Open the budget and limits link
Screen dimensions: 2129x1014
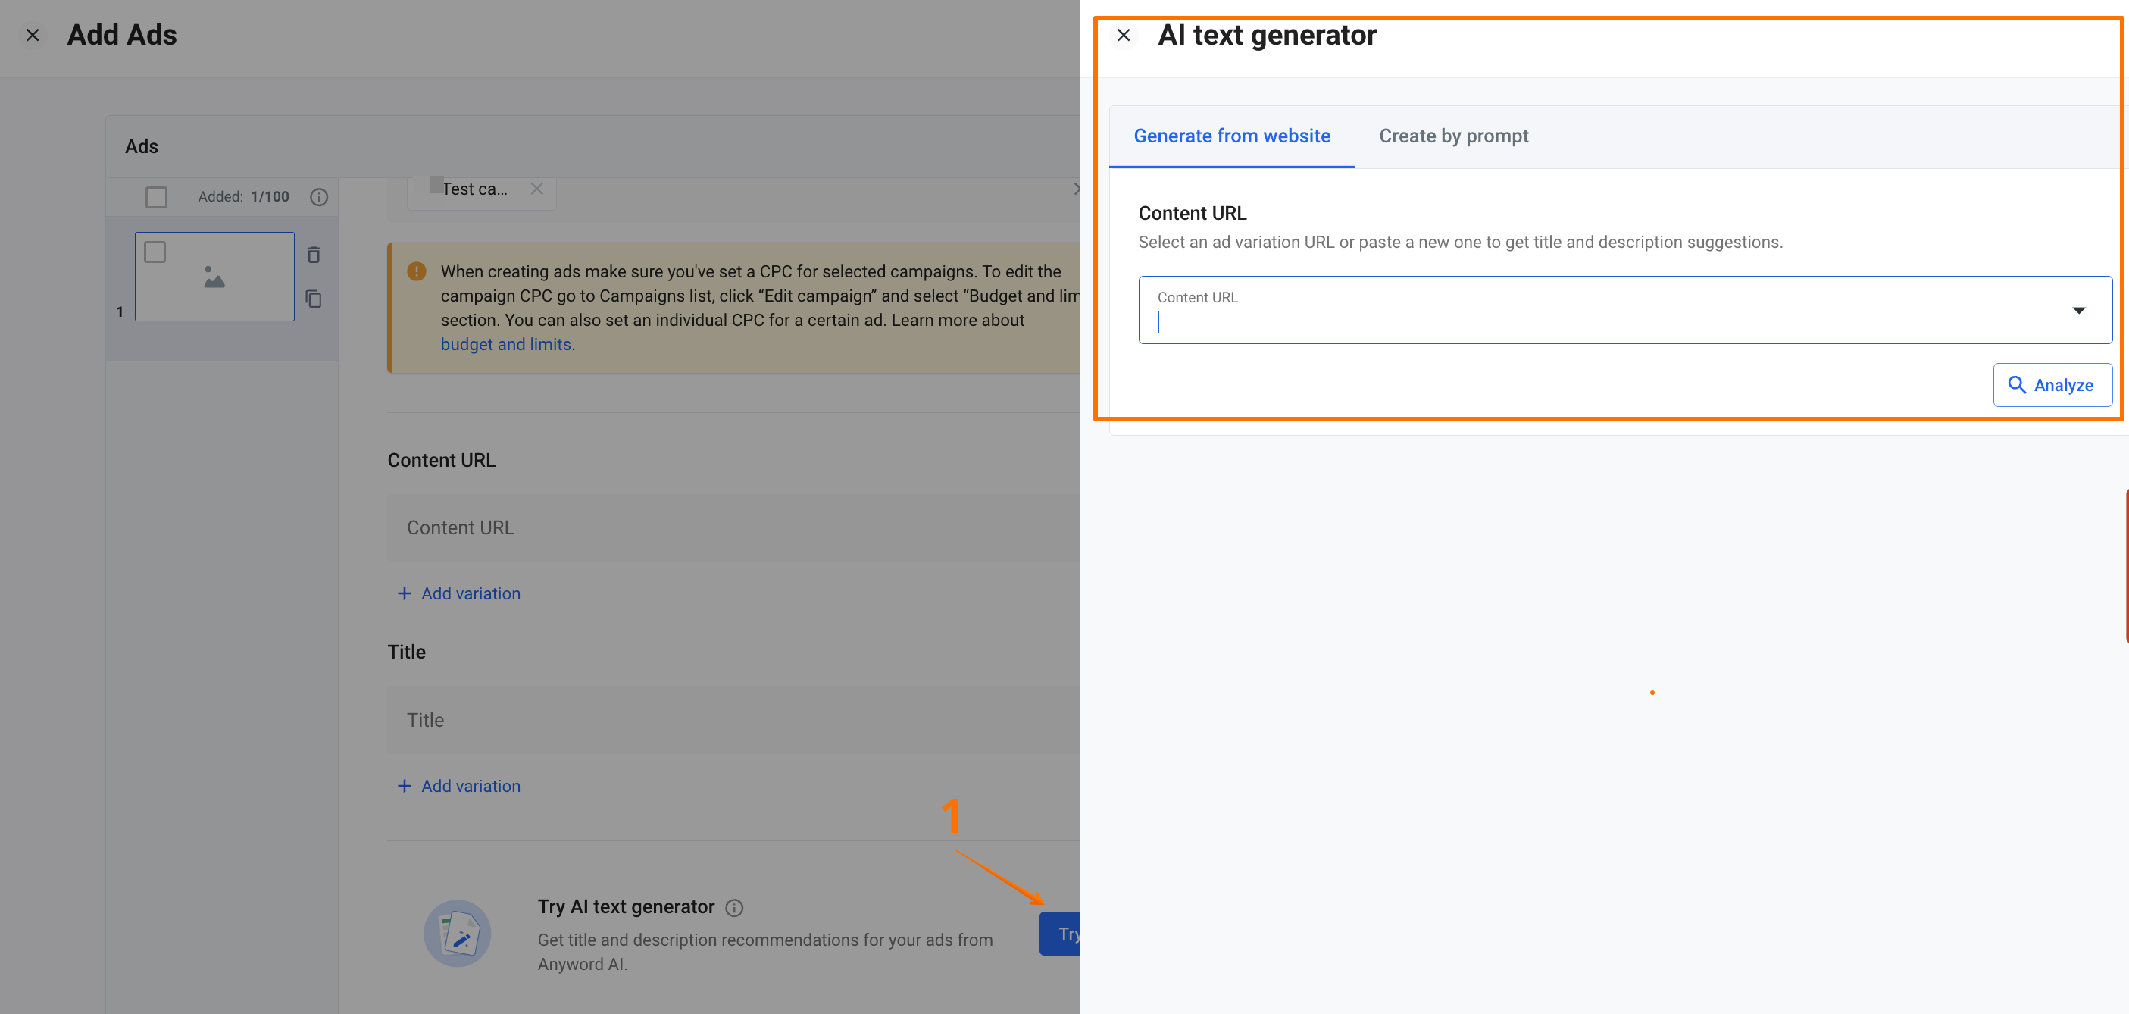point(506,345)
